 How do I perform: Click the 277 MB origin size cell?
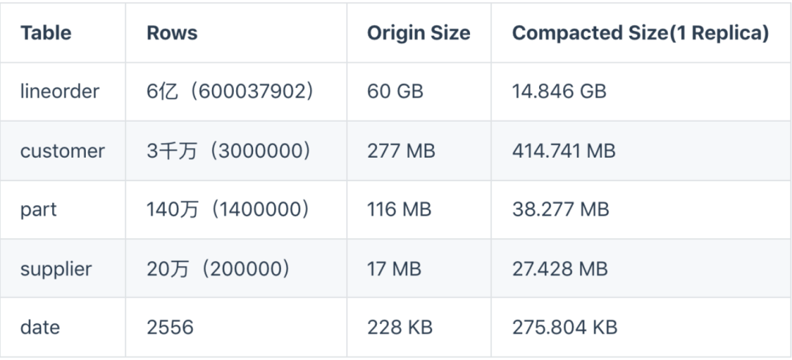pos(401,151)
